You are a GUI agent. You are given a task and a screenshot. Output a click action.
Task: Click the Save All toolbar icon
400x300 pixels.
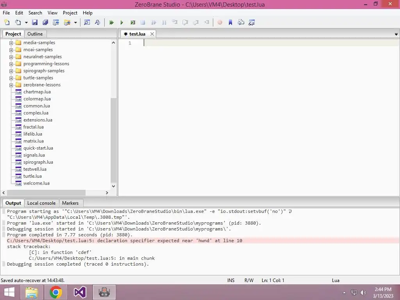point(45,22)
